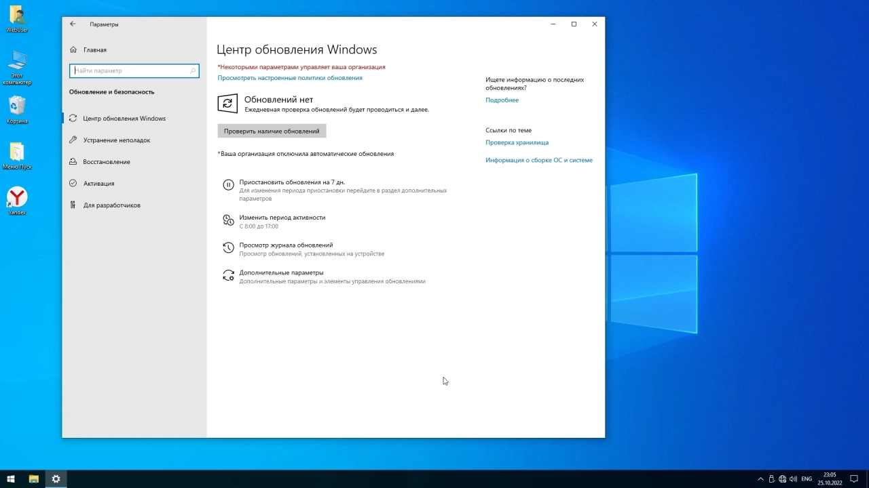Open Изменить период активности
The width and height of the screenshot is (869, 488).
tap(282, 218)
